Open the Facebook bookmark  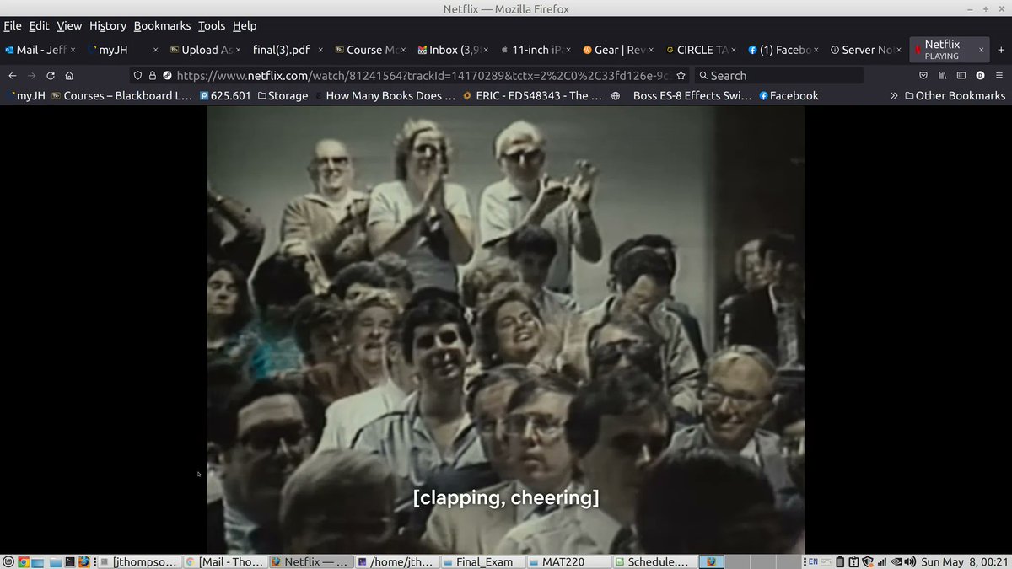click(789, 95)
